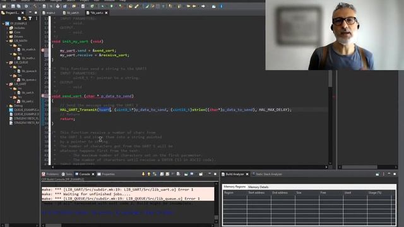The width and height of the screenshot is (404, 227).
Task: Collapse the LIB_MATH folder
Action: point(7,40)
